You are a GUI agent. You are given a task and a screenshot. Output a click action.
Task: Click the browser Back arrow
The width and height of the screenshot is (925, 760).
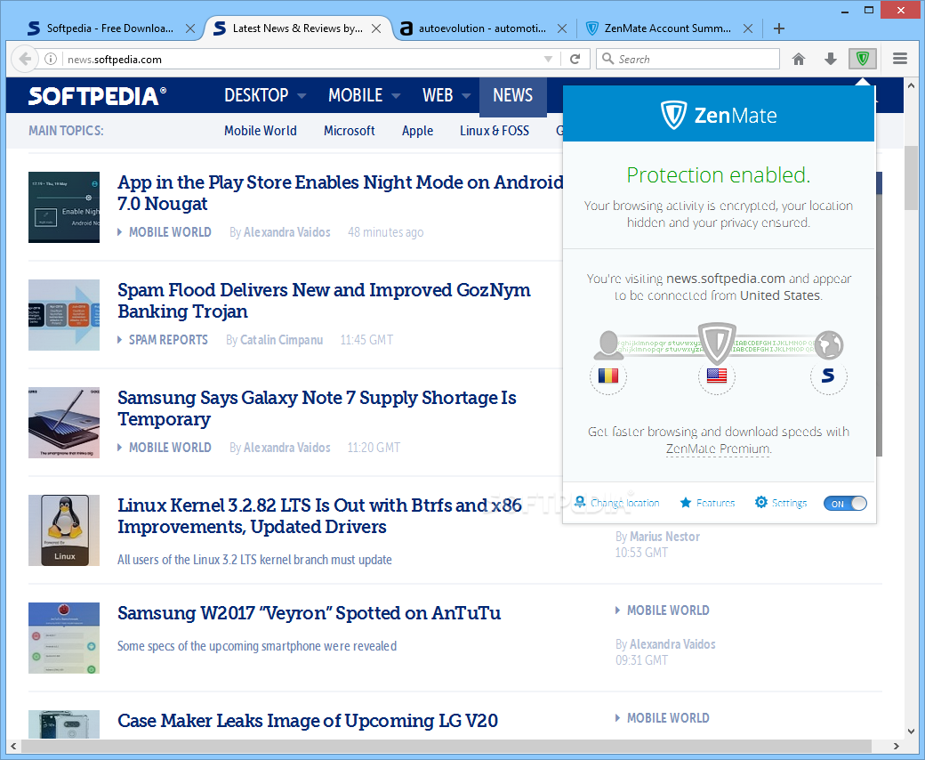click(25, 59)
